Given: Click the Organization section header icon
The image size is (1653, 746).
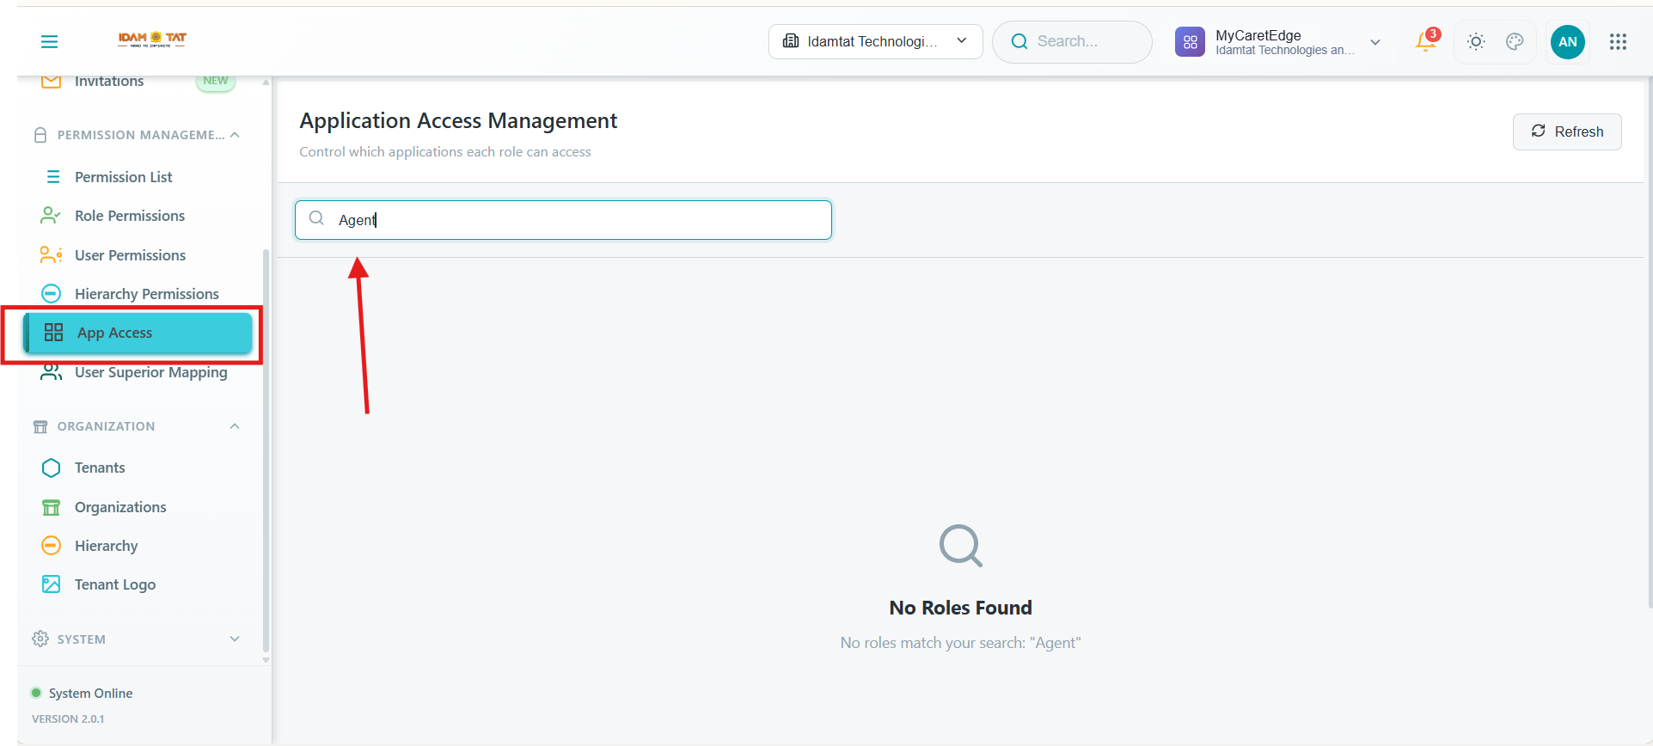Looking at the screenshot, I should (40, 426).
